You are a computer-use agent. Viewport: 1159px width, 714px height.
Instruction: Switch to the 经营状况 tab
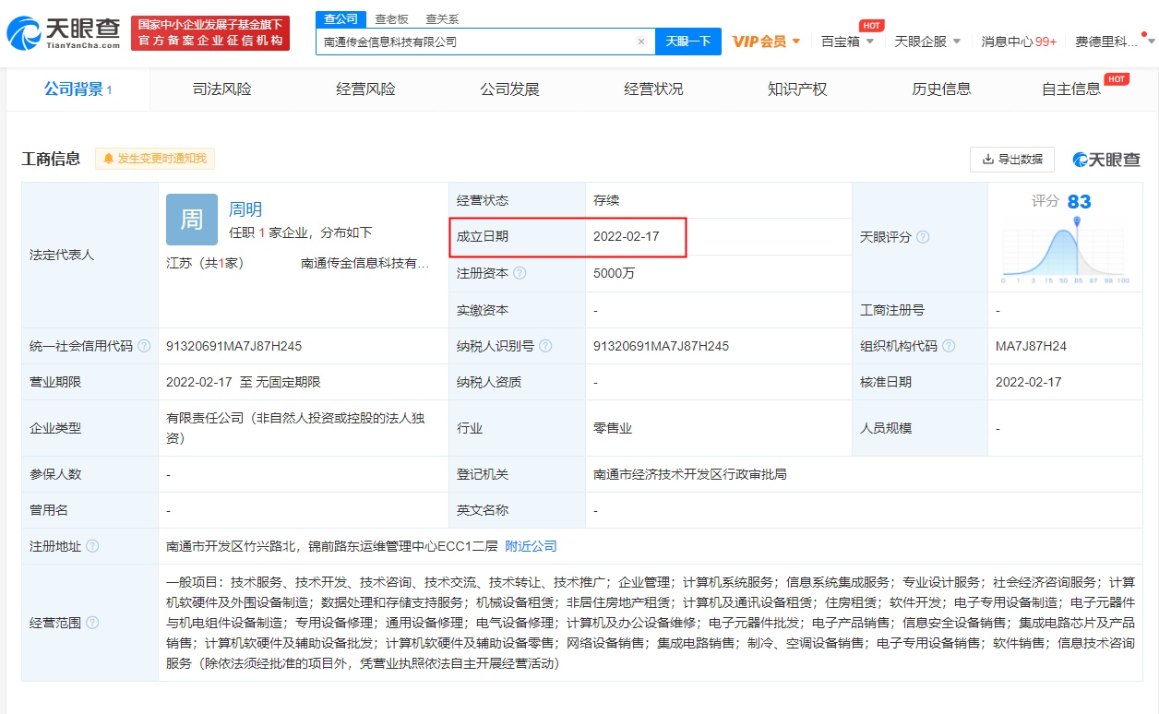click(x=653, y=89)
